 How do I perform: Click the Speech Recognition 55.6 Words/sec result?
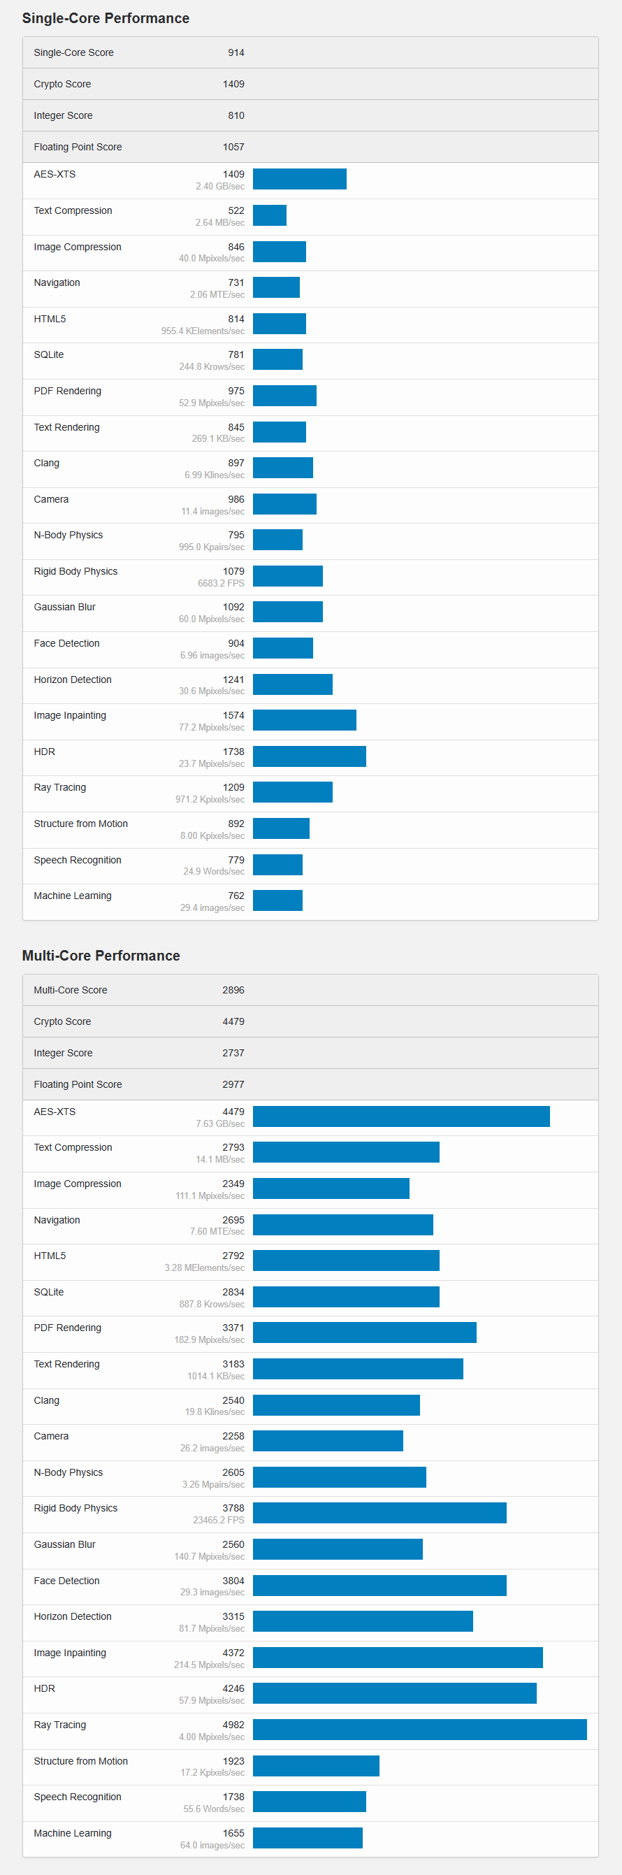(x=213, y=1809)
